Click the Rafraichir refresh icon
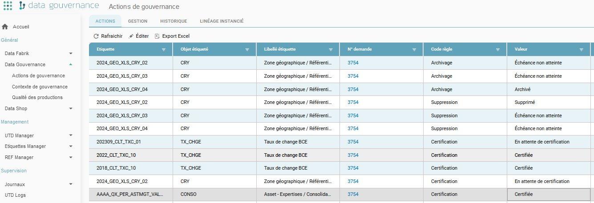The width and height of the screenshot is (594, 203). click(x=96, y=36)
